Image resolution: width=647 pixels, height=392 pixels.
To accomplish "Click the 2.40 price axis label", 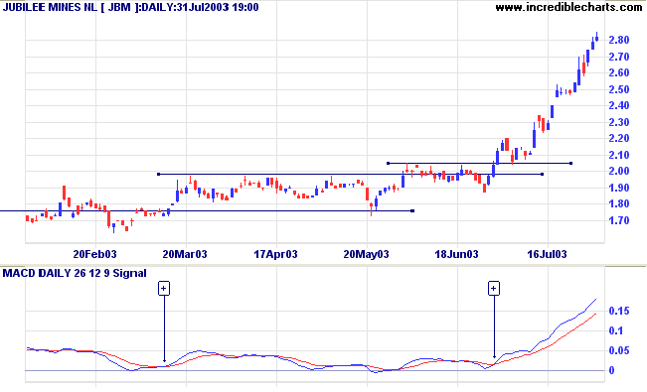I will [x=619, y=105].
